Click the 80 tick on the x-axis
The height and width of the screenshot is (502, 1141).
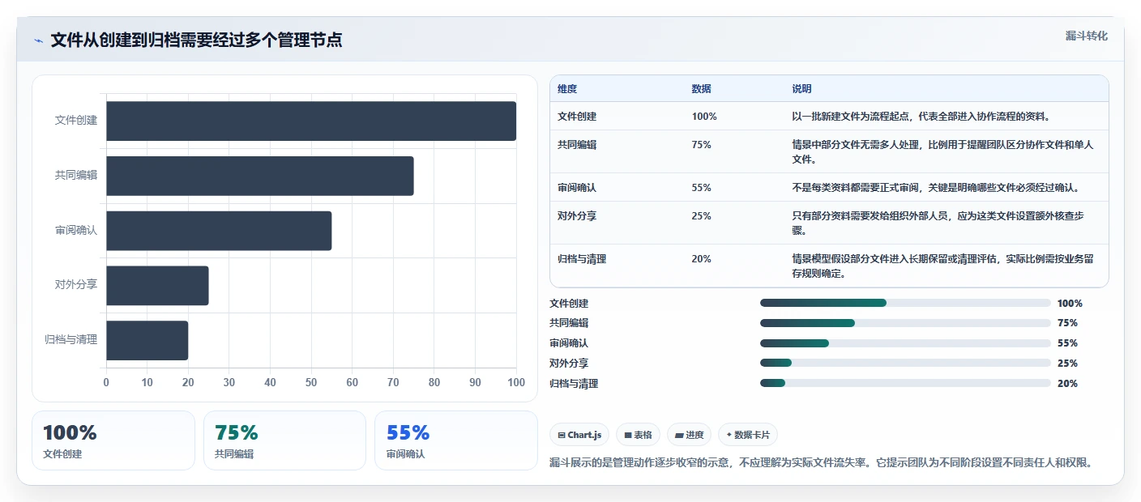[x=434, y=382]
